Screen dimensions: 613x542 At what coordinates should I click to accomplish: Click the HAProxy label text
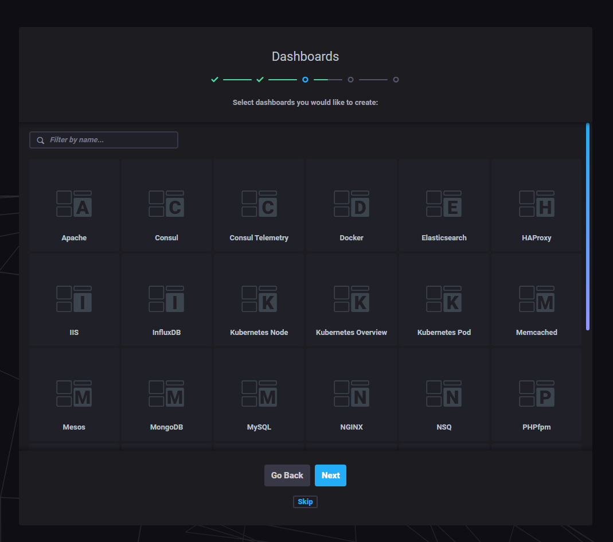pyautogui.click(x=536, y=238)
